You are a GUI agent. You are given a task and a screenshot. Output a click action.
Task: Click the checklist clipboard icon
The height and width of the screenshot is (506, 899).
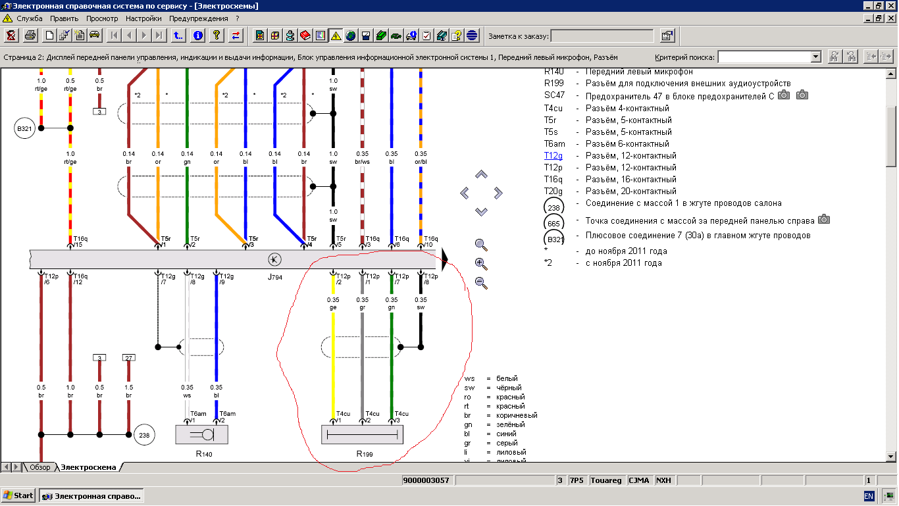click(x=426, y=35)
